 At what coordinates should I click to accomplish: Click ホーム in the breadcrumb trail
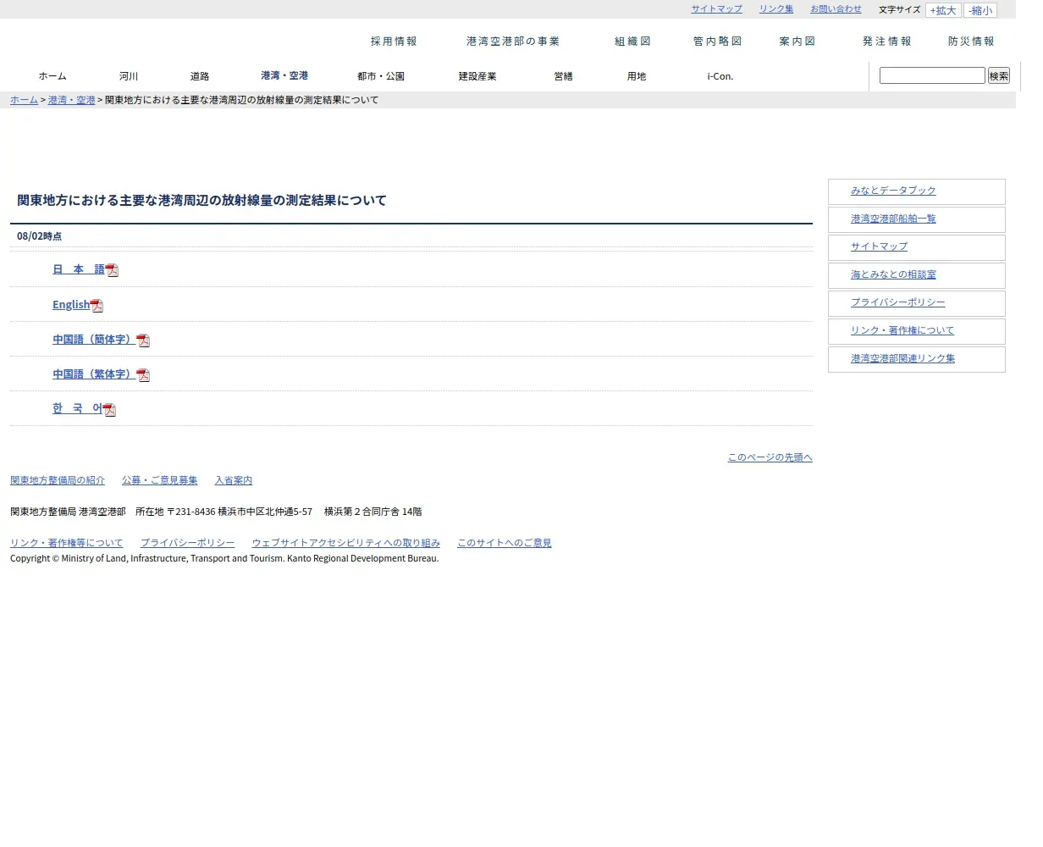pos(24,100)
